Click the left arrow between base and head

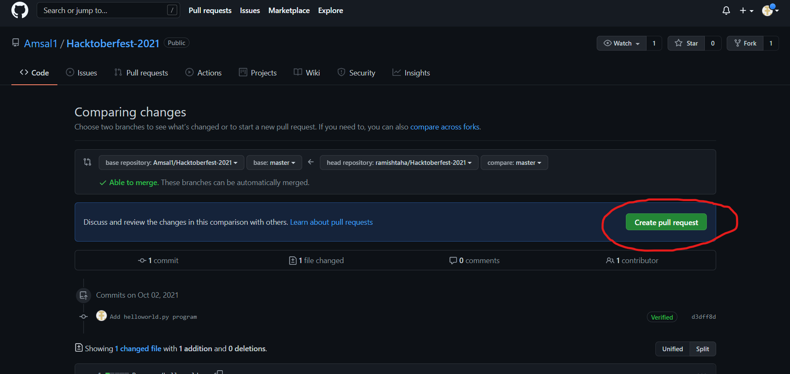pyautogui.click(x=311, y=162)
